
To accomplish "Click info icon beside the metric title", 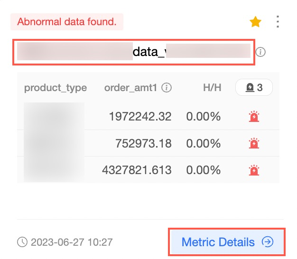I will click(260, 52).
